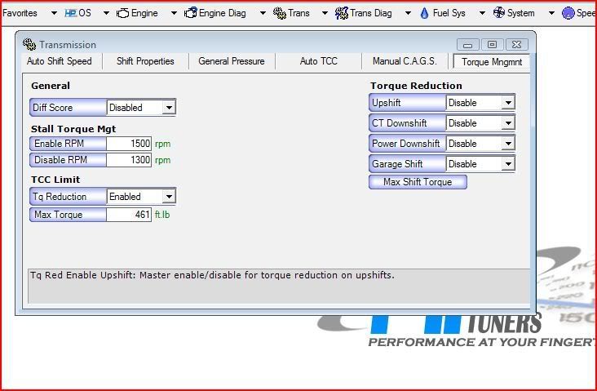Image resolution: width=597 pixels, height=391 pixels.
Task: Click the Trans Diag gears icon
Action: [x=342, y=13]
